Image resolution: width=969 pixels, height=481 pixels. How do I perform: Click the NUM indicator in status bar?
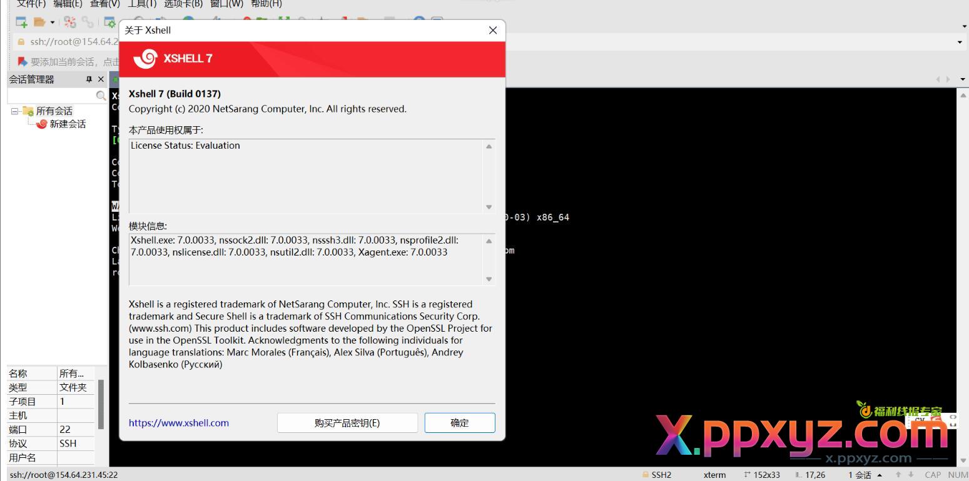coord(958,475)
